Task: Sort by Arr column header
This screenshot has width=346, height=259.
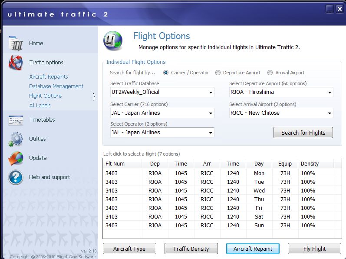Action: (x=207, y=164)
